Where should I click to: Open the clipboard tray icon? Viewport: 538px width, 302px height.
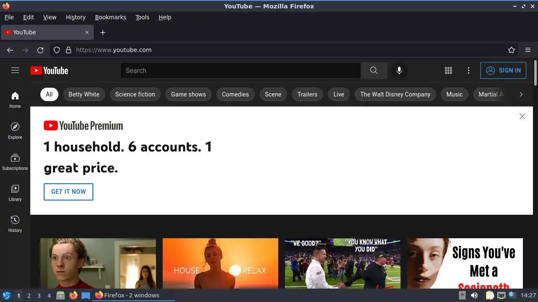point(490,295)
